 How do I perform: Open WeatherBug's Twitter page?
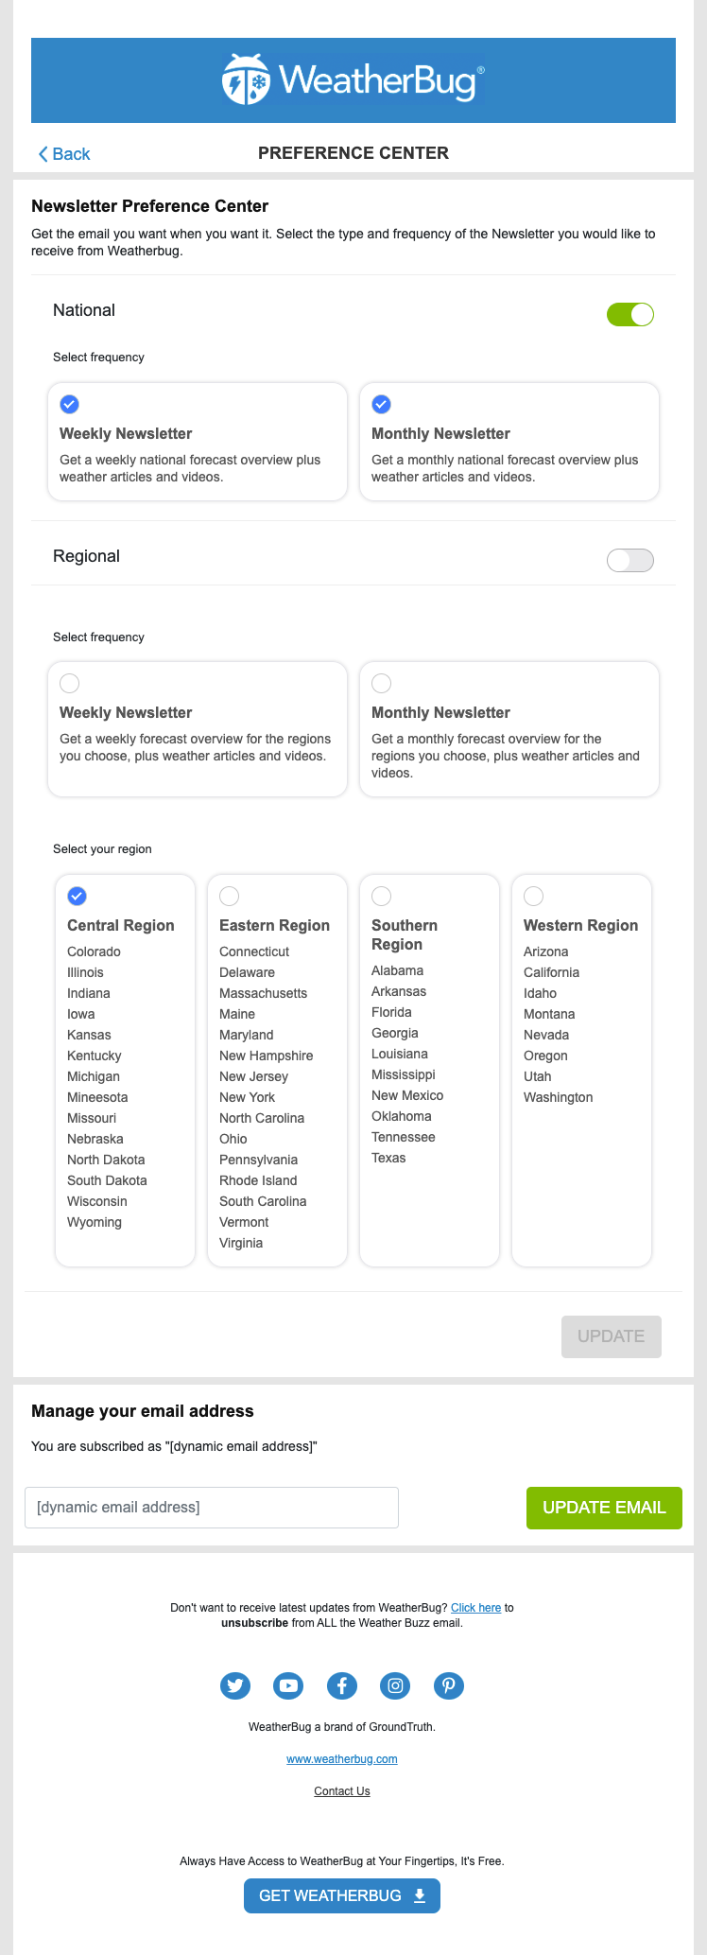click(235, 1685)
